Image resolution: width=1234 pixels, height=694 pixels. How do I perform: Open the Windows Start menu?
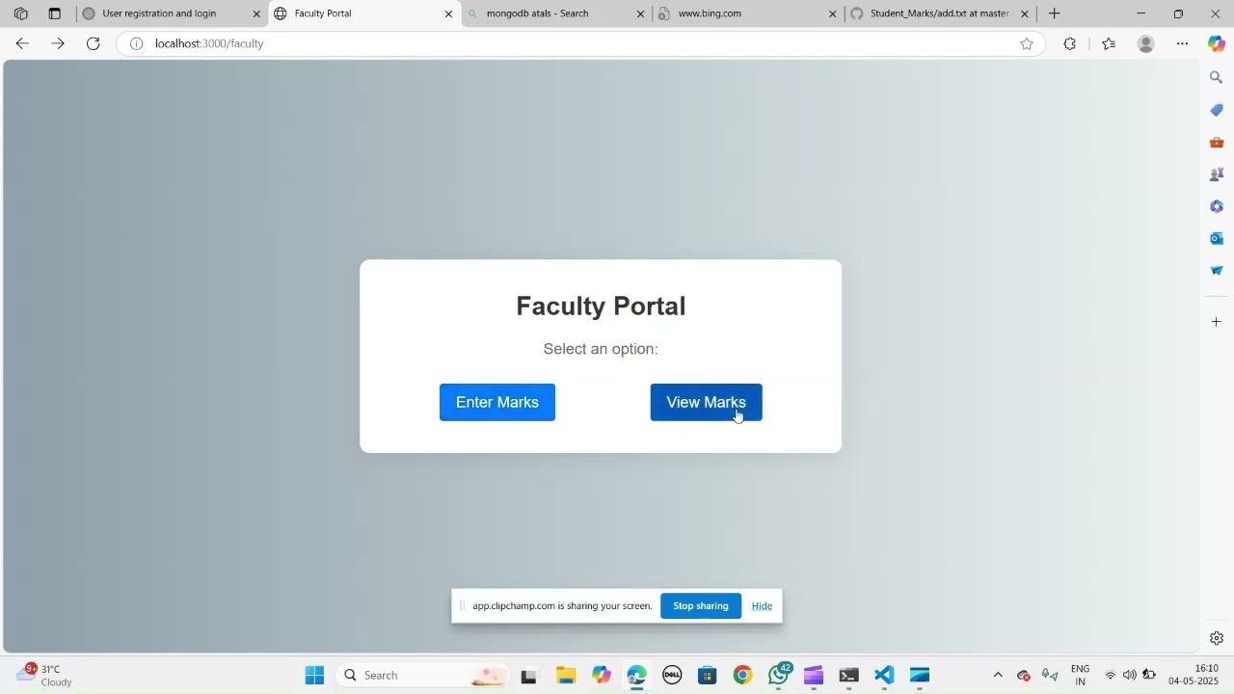[314, 675]
